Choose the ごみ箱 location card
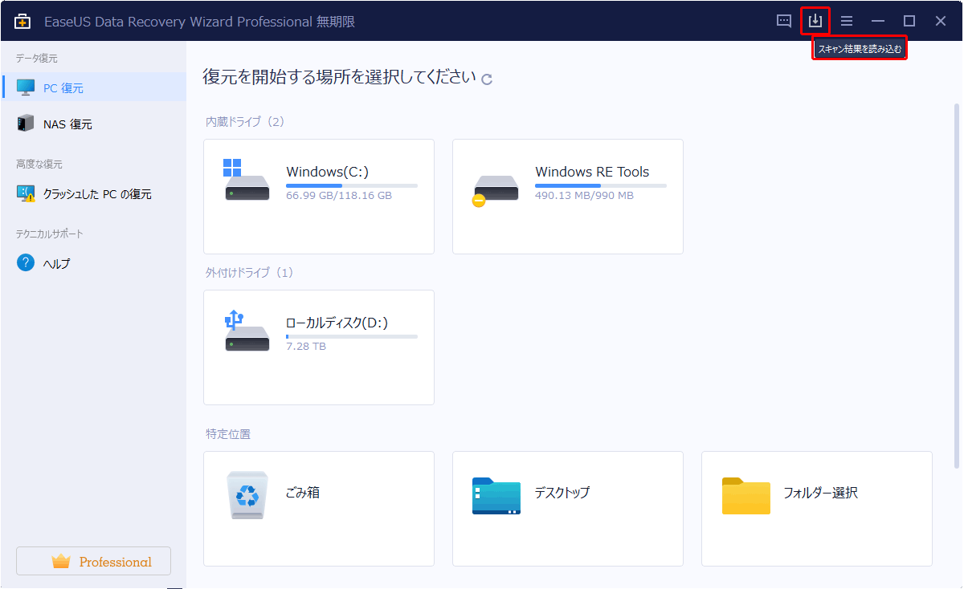Image resolution: width=964 pixels, height=589 pixels. [x=319, y=509]
